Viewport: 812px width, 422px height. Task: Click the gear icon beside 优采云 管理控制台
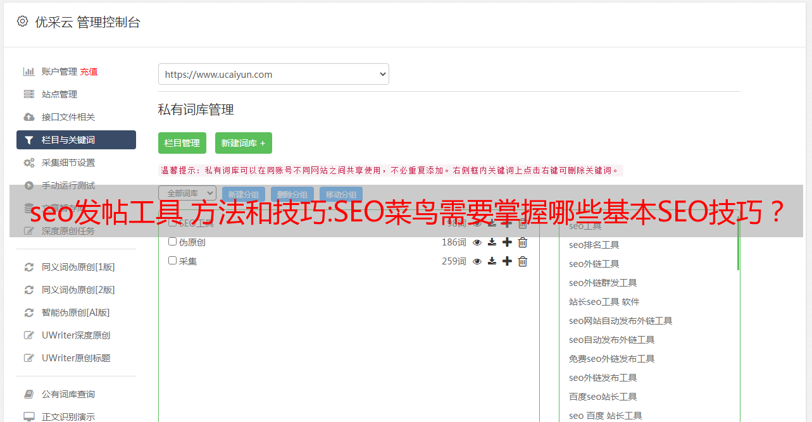point(22,22)
